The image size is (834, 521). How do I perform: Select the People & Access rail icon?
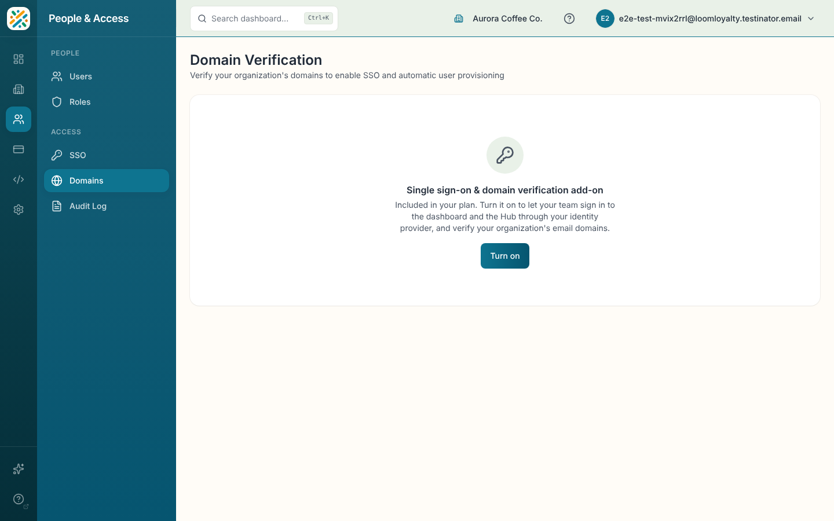(x=19, y=119)
